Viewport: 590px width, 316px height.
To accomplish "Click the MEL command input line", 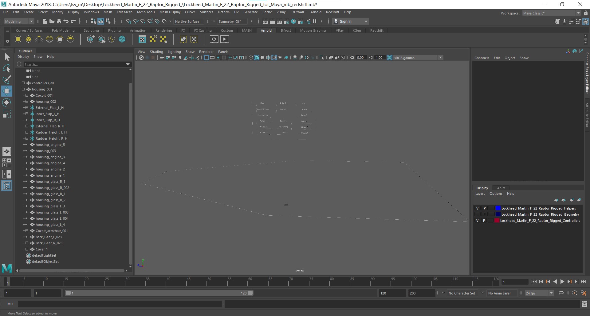I will click(120, 304).
